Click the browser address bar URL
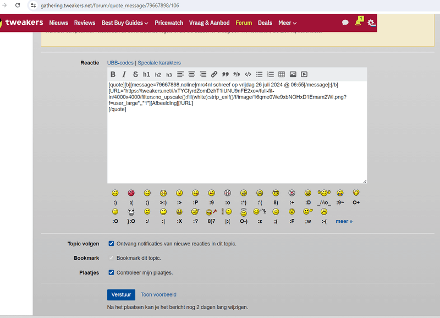 (109, 6)
